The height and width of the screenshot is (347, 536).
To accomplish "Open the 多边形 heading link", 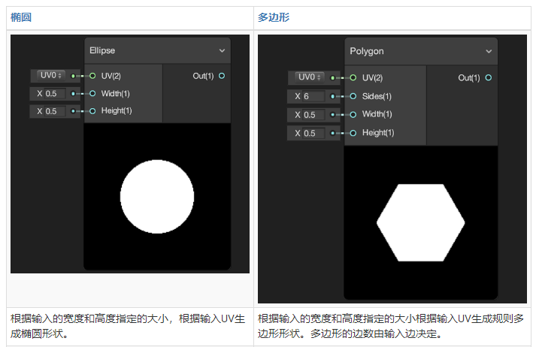I will coord(274,17).
